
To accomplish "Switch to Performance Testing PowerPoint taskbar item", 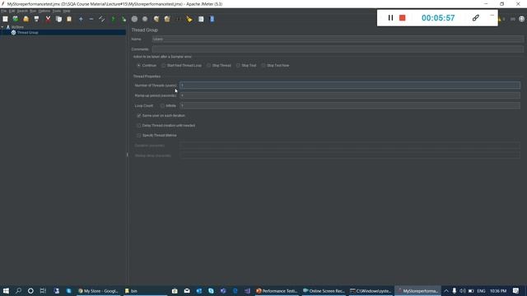I will click(277, 290).
